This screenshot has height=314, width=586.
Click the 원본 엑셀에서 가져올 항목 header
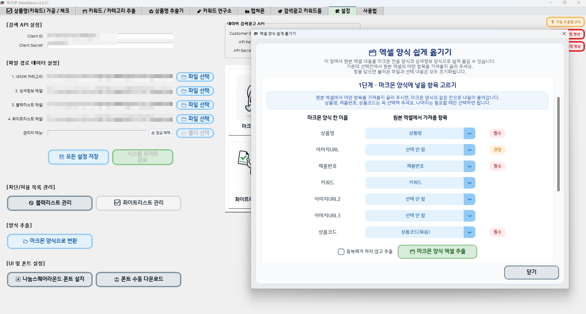(420, 118)
